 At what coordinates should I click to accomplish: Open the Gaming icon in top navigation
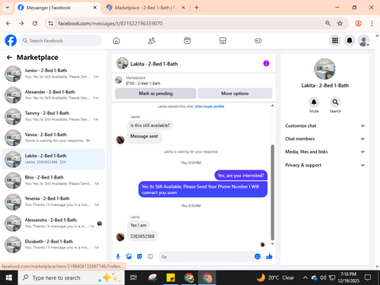pos(258,40)
